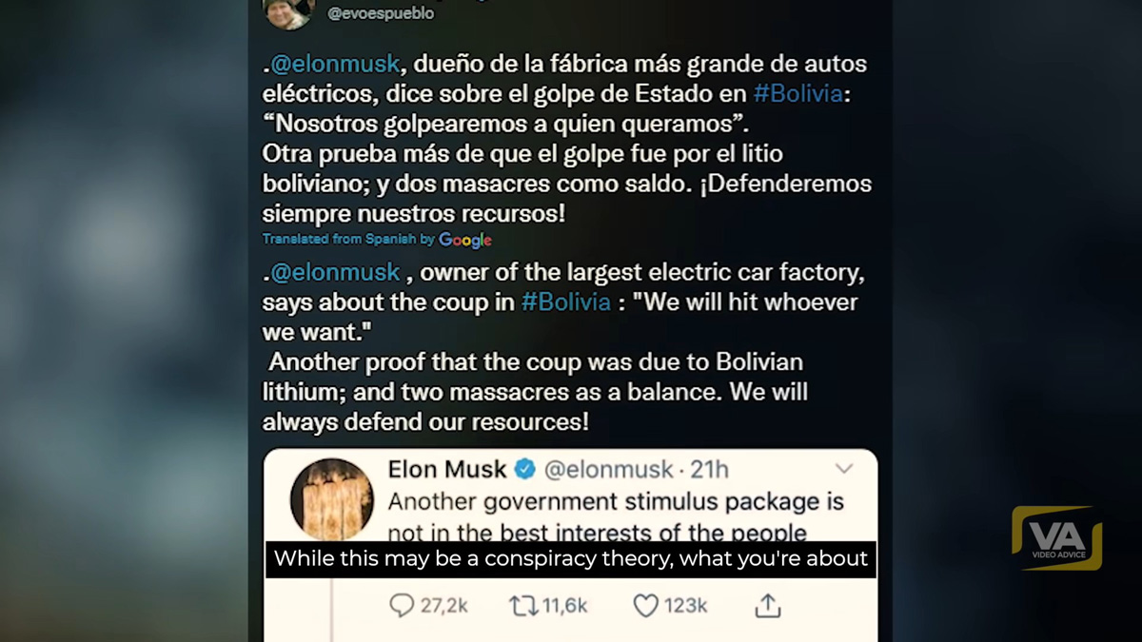Expand the quoted tweet's chevron menu
Viewport: 1142px width, 642px height.
point(844,468)
